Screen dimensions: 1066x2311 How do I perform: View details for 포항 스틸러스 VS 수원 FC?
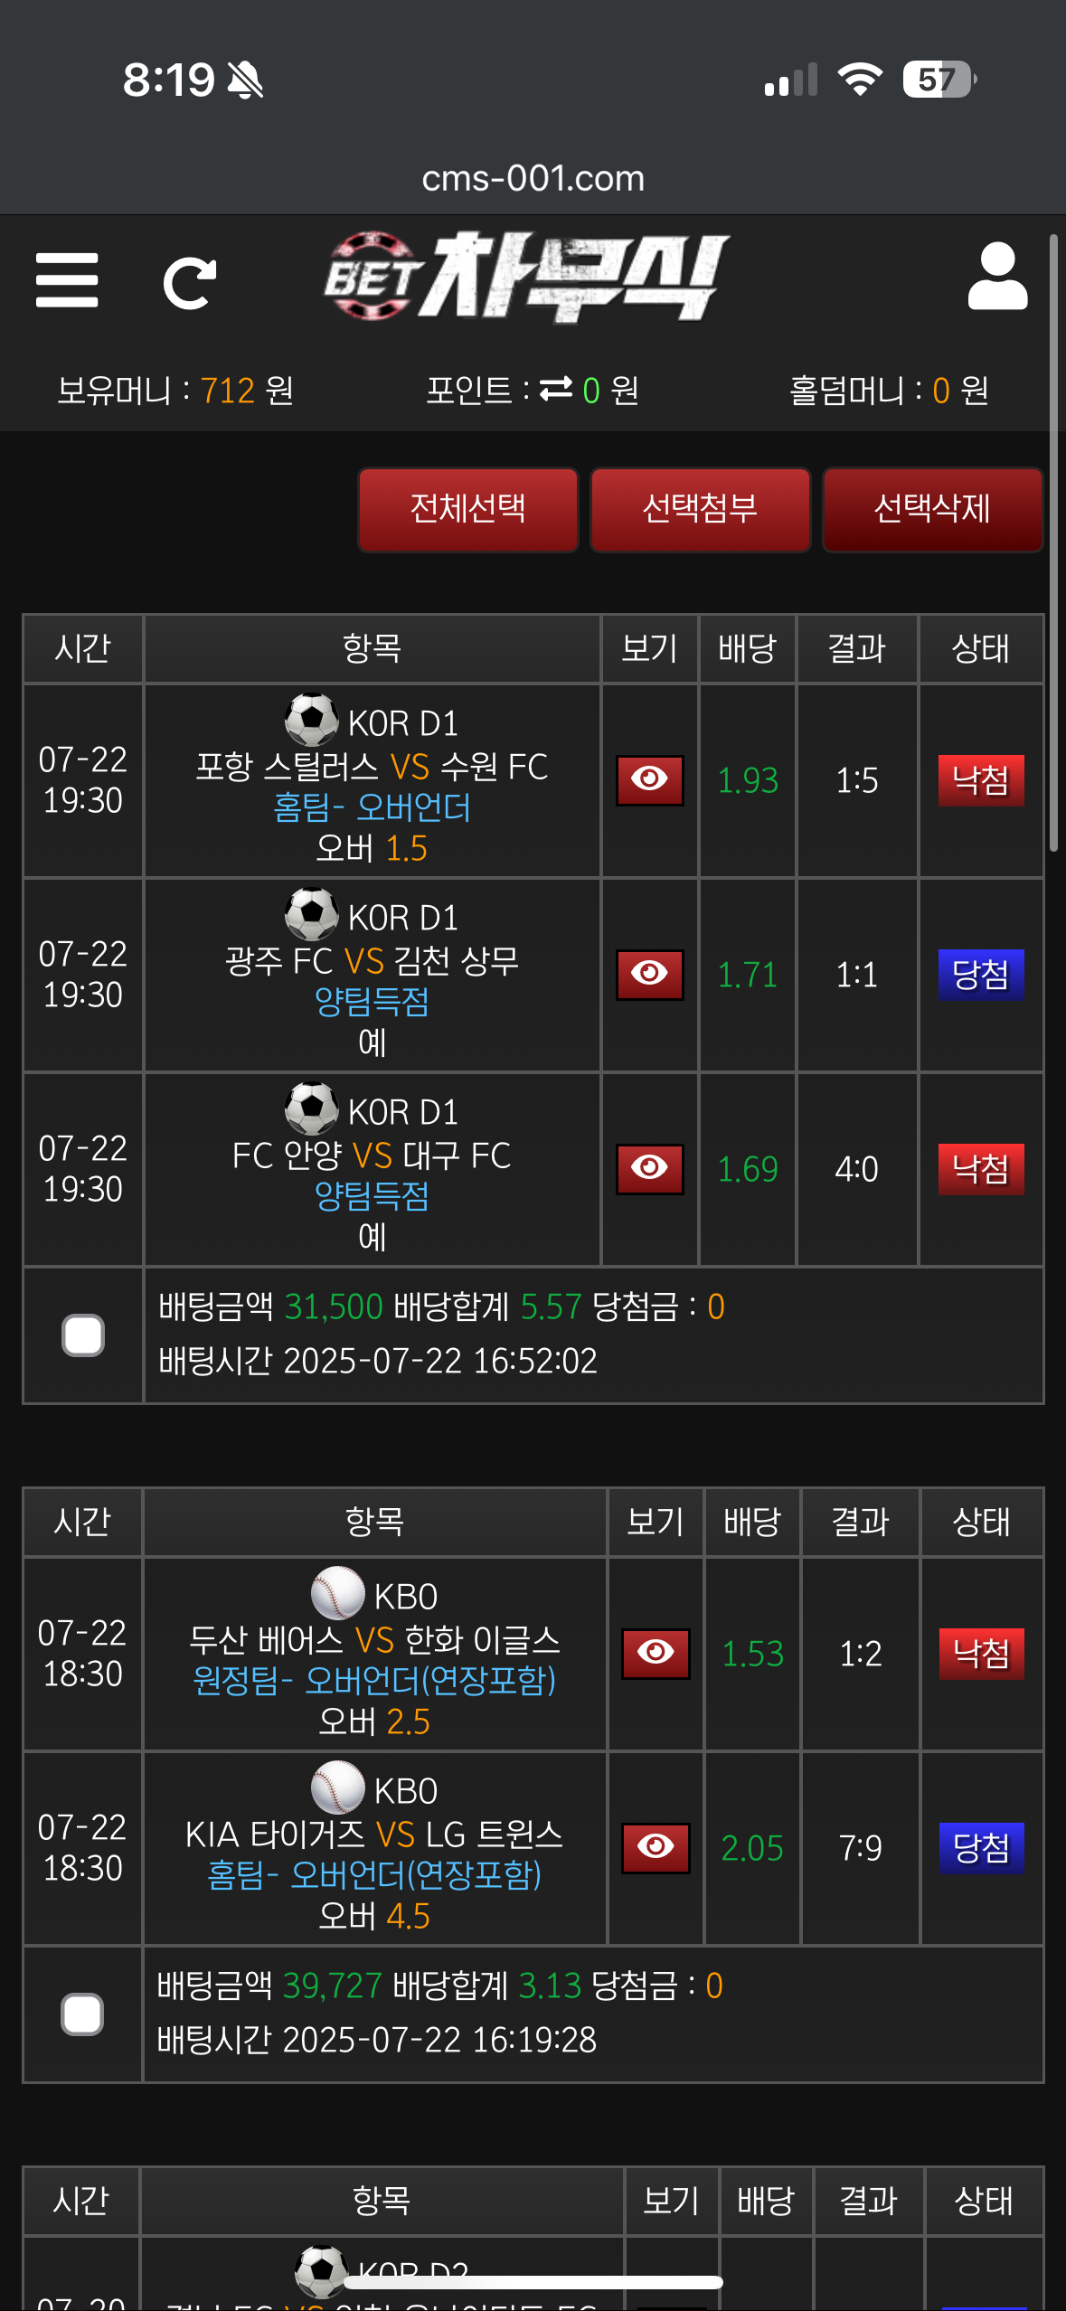(x=649, y=779)
